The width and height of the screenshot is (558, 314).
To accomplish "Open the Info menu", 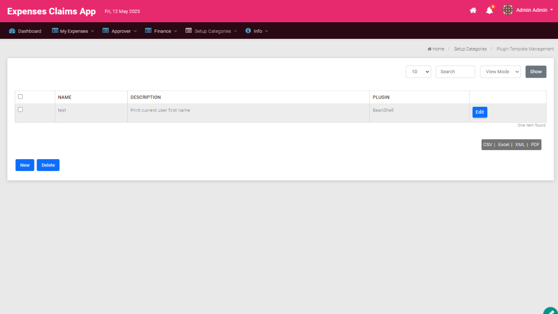I will click(257, 31).
